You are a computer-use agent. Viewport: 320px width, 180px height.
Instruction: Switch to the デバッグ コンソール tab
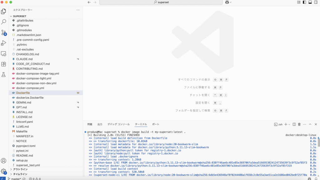(118, 124)
